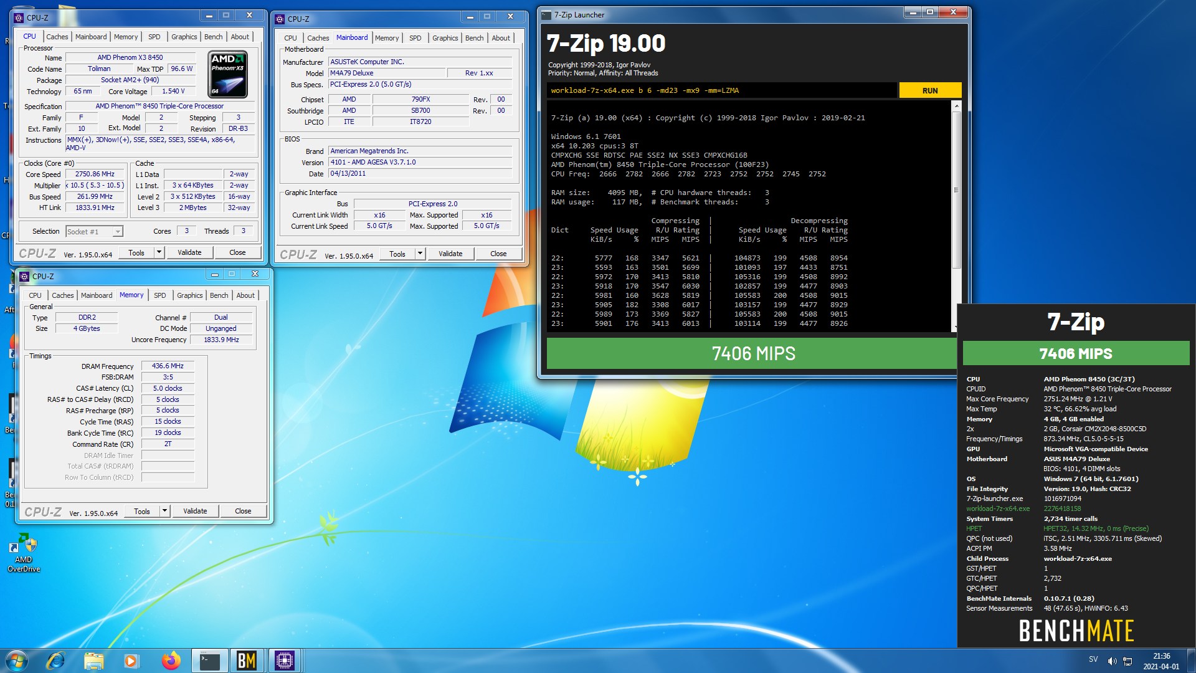Select CPU tab in Memory window
The width and height of the screenshot is (1196, 673).
tap(35, 295)
